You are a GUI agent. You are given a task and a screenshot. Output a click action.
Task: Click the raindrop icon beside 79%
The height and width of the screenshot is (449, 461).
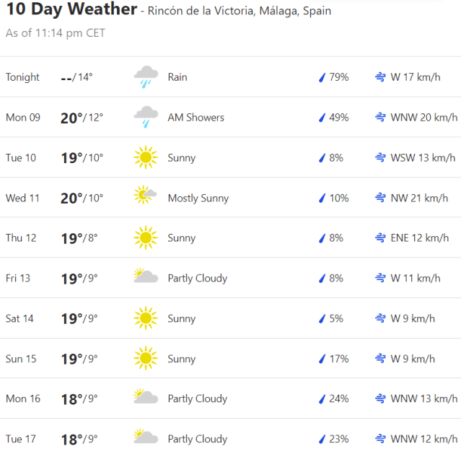coord(322,77)
